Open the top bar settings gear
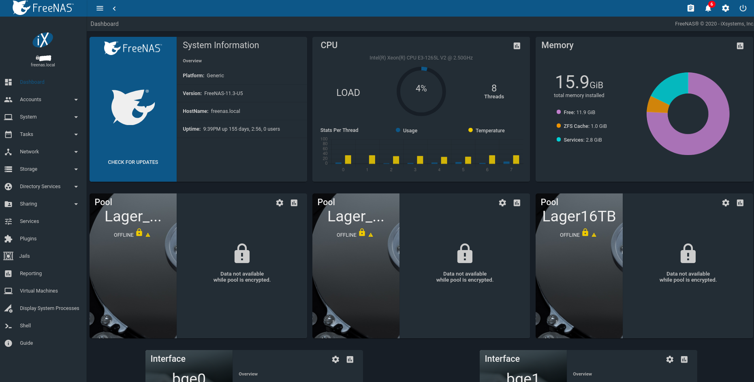This screenshot has height=382, width=754. tap(726, 8)
